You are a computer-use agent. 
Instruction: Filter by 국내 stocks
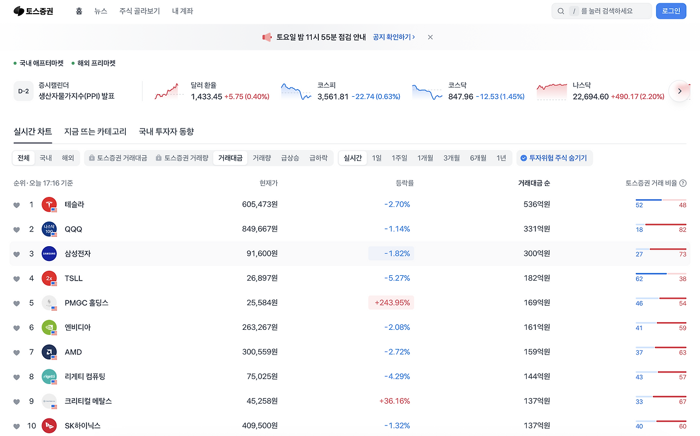click(x=46, y=158)
